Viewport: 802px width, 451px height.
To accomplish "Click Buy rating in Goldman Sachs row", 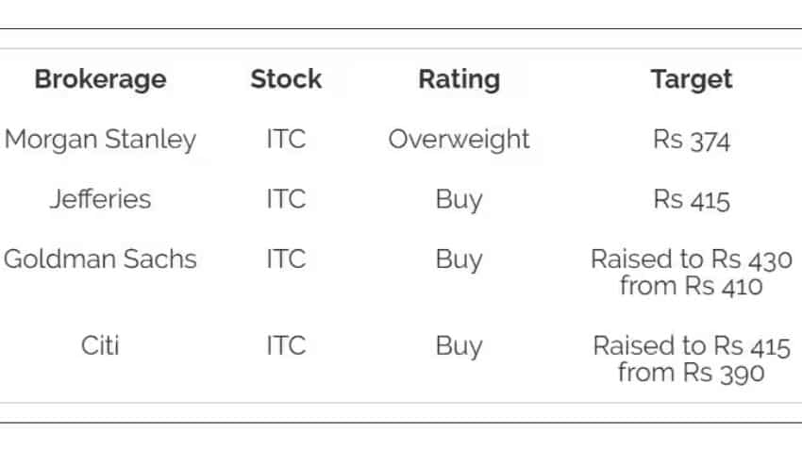I will click(459, 259).
